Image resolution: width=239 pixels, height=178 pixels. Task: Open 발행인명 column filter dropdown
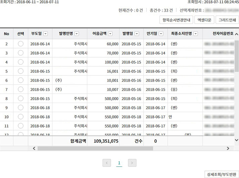tap(77, 34)
